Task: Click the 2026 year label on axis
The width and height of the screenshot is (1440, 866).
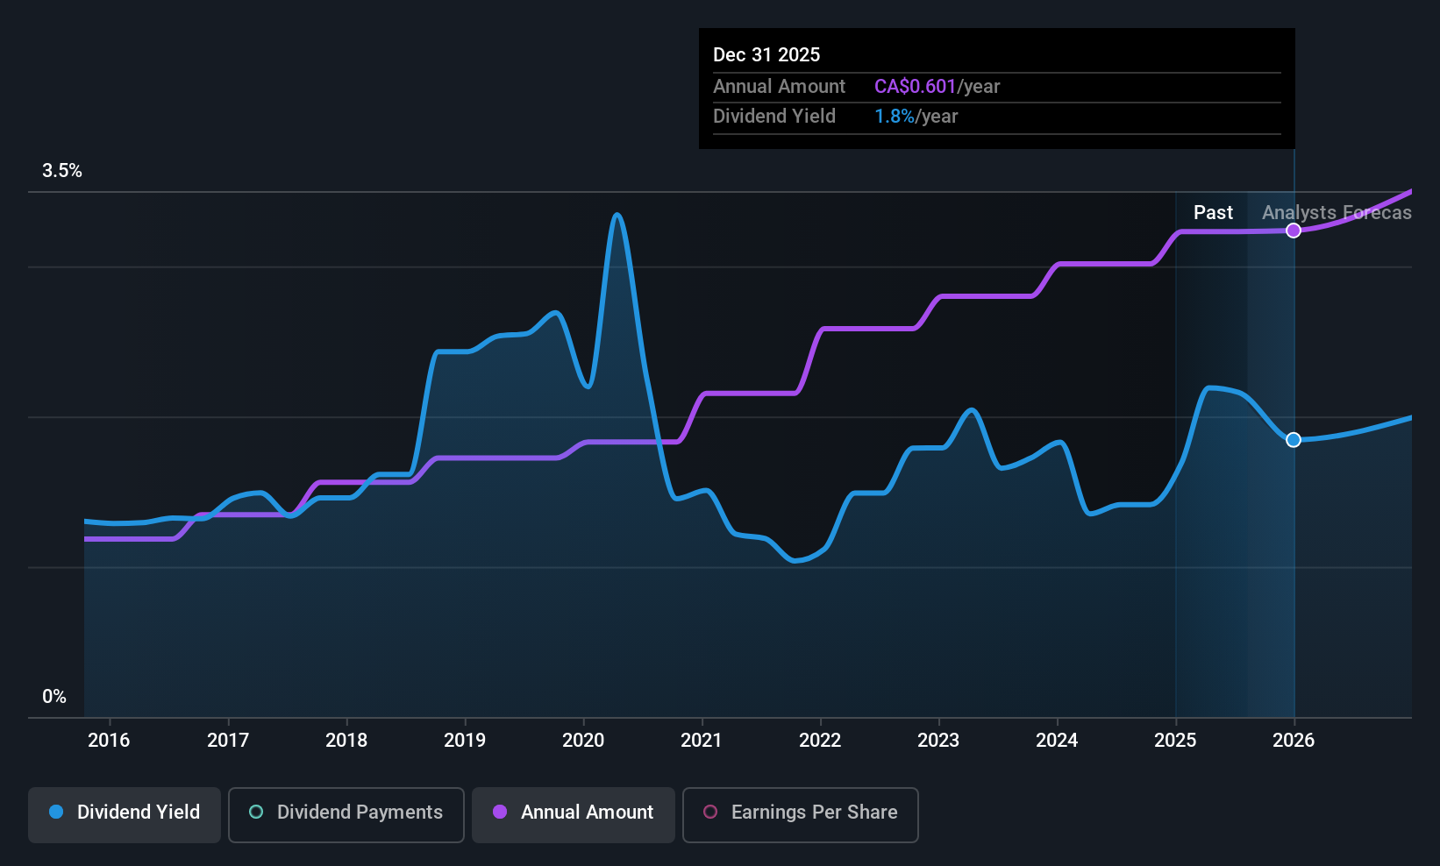Action: coord(1294,741)
